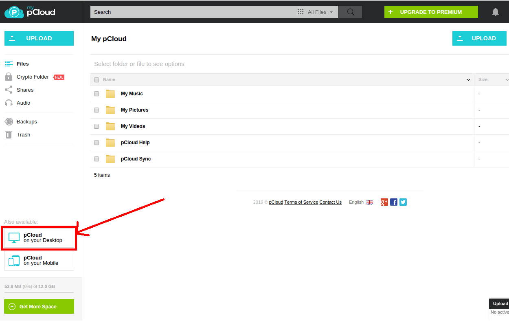Click the plus icon on Upgrade to Premium
This screenshot has width=509, height=321.
[391, 12]
